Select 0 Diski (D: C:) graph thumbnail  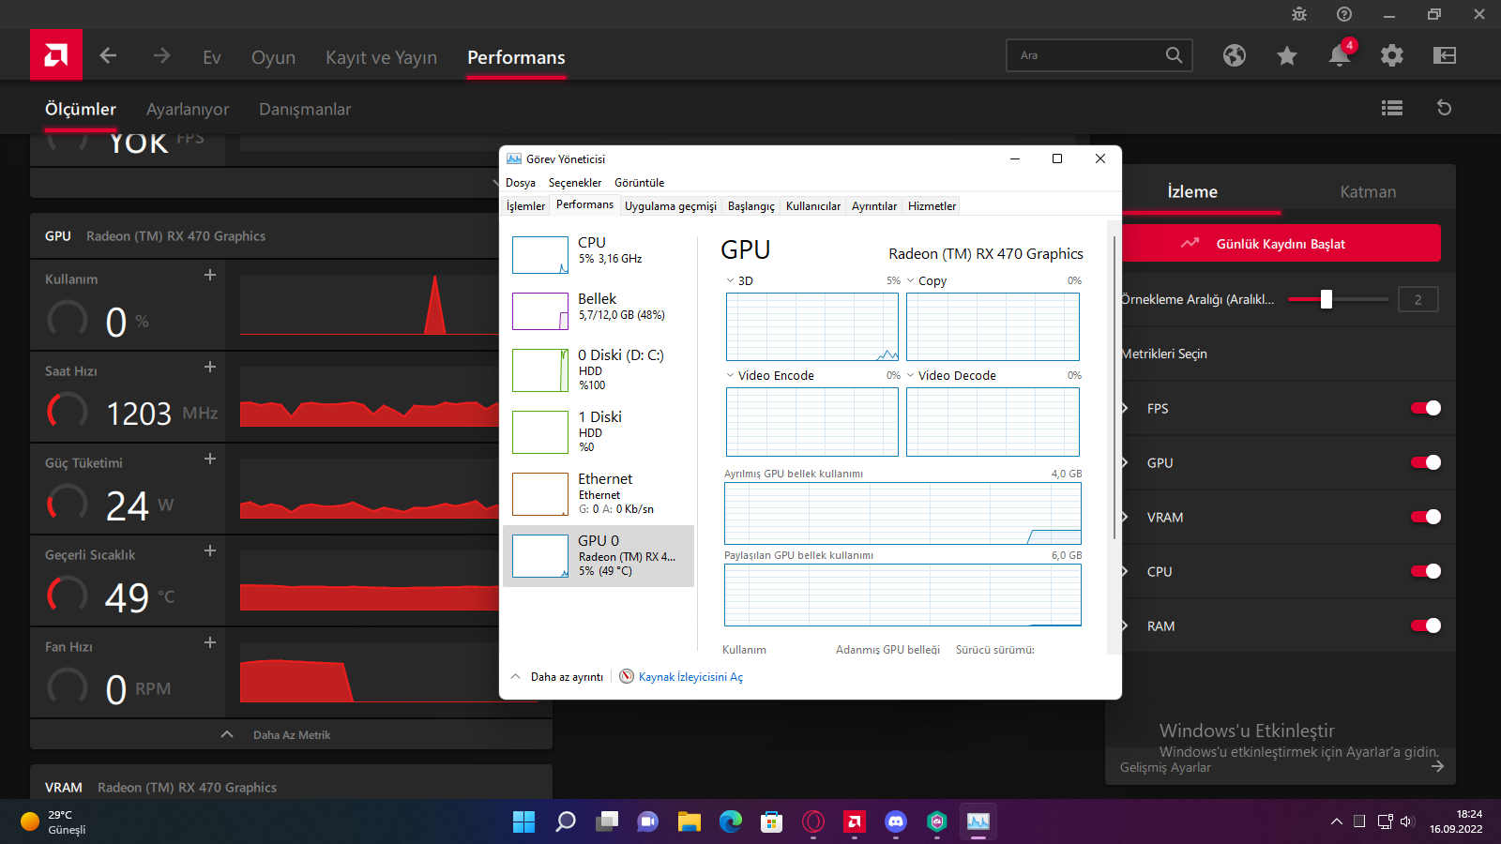point(540,369)
